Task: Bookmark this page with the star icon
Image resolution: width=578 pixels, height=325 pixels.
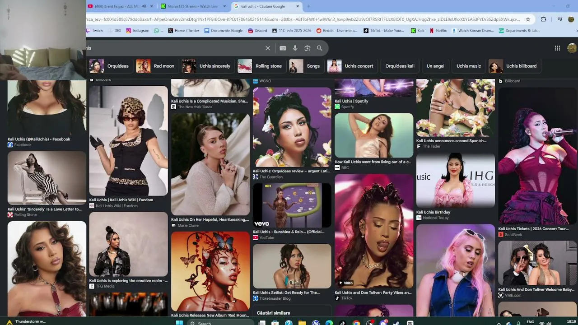Action: 529,19
